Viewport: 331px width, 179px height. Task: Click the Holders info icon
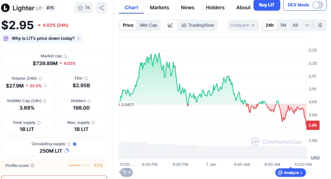(x=89, y=101)
